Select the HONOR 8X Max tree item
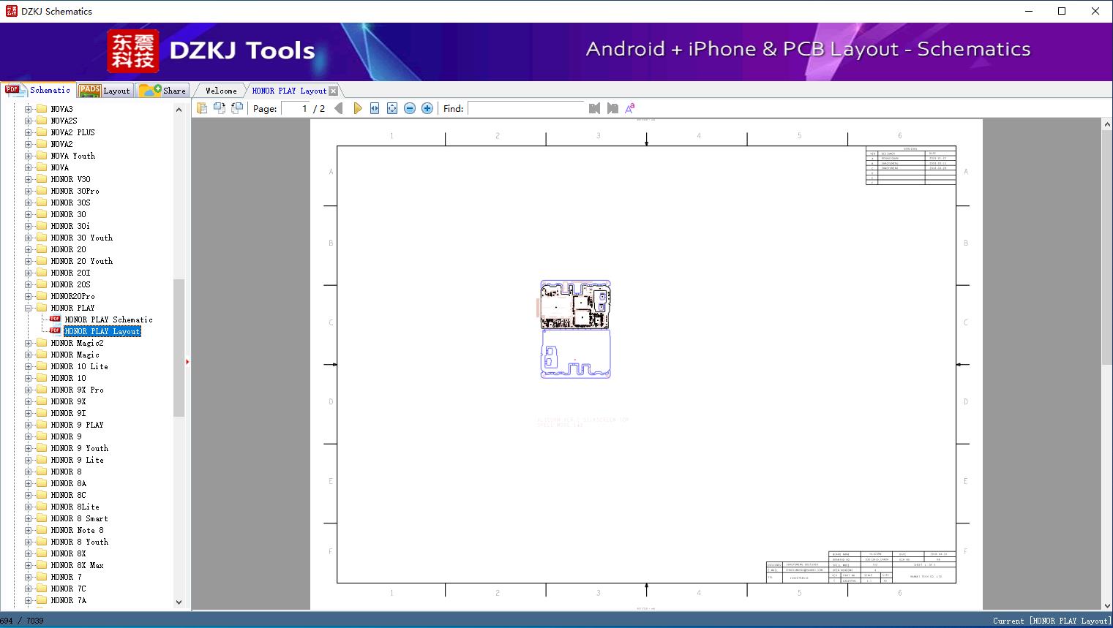This screenshot has width=1113, height=628. coord(78,565)
